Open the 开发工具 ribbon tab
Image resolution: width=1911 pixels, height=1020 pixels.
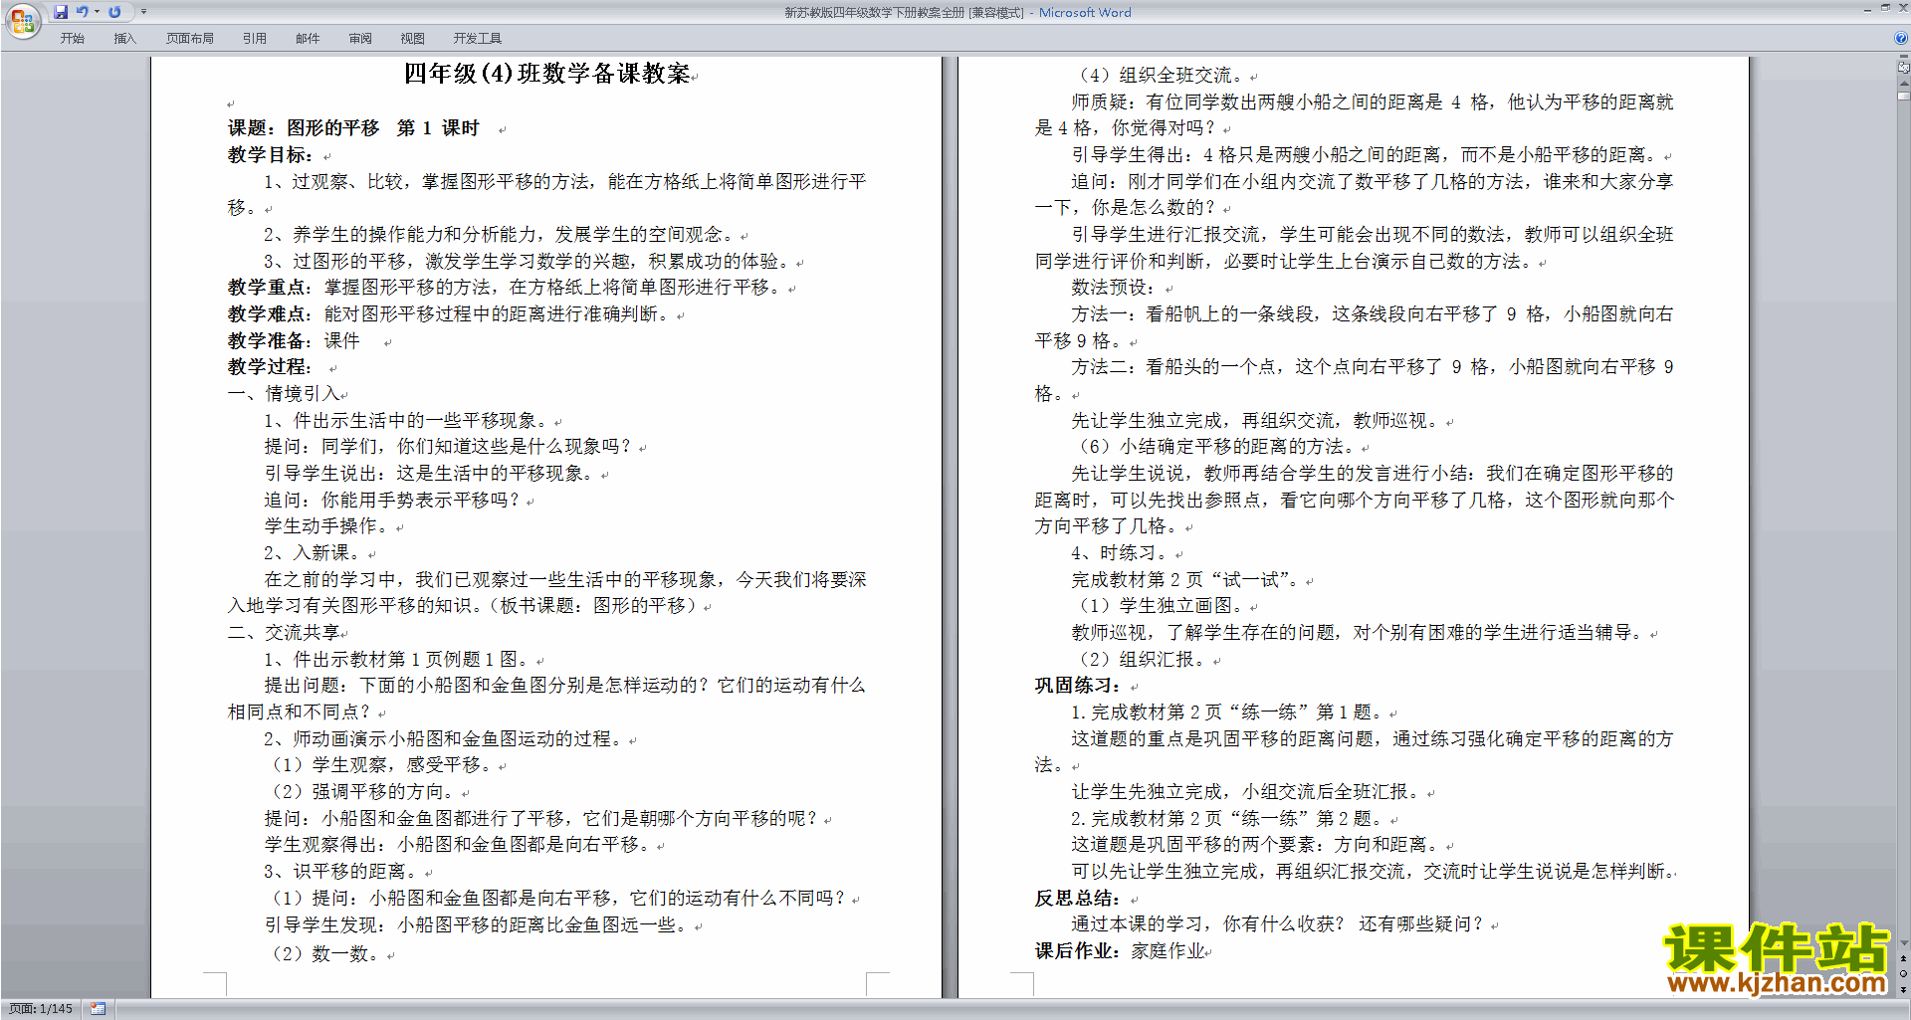[478, 38]
